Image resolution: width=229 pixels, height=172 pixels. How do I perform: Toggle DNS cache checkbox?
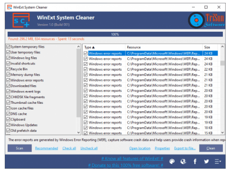pos(8,114)
